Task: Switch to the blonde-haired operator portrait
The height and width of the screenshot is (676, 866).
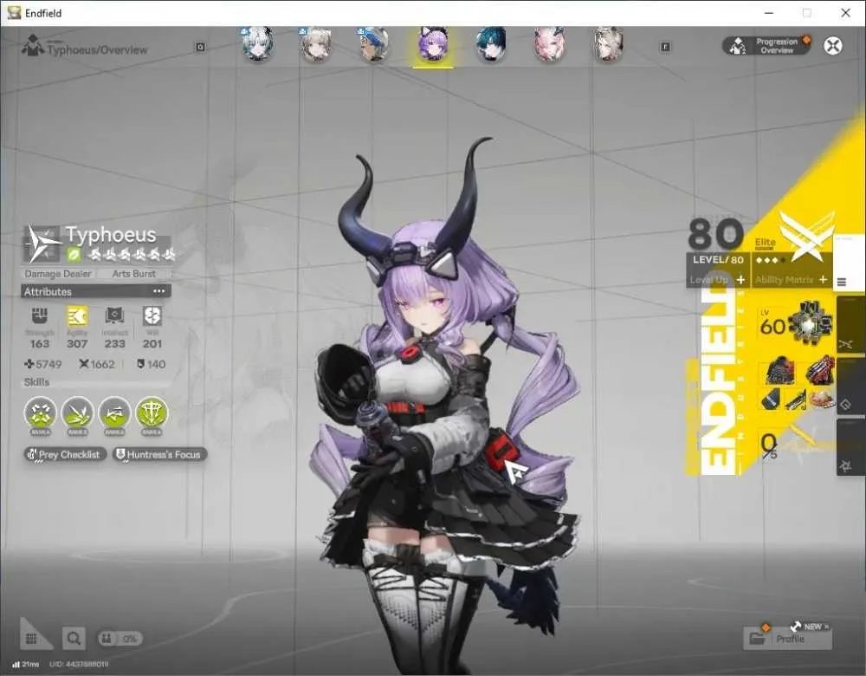Action: 316,44
